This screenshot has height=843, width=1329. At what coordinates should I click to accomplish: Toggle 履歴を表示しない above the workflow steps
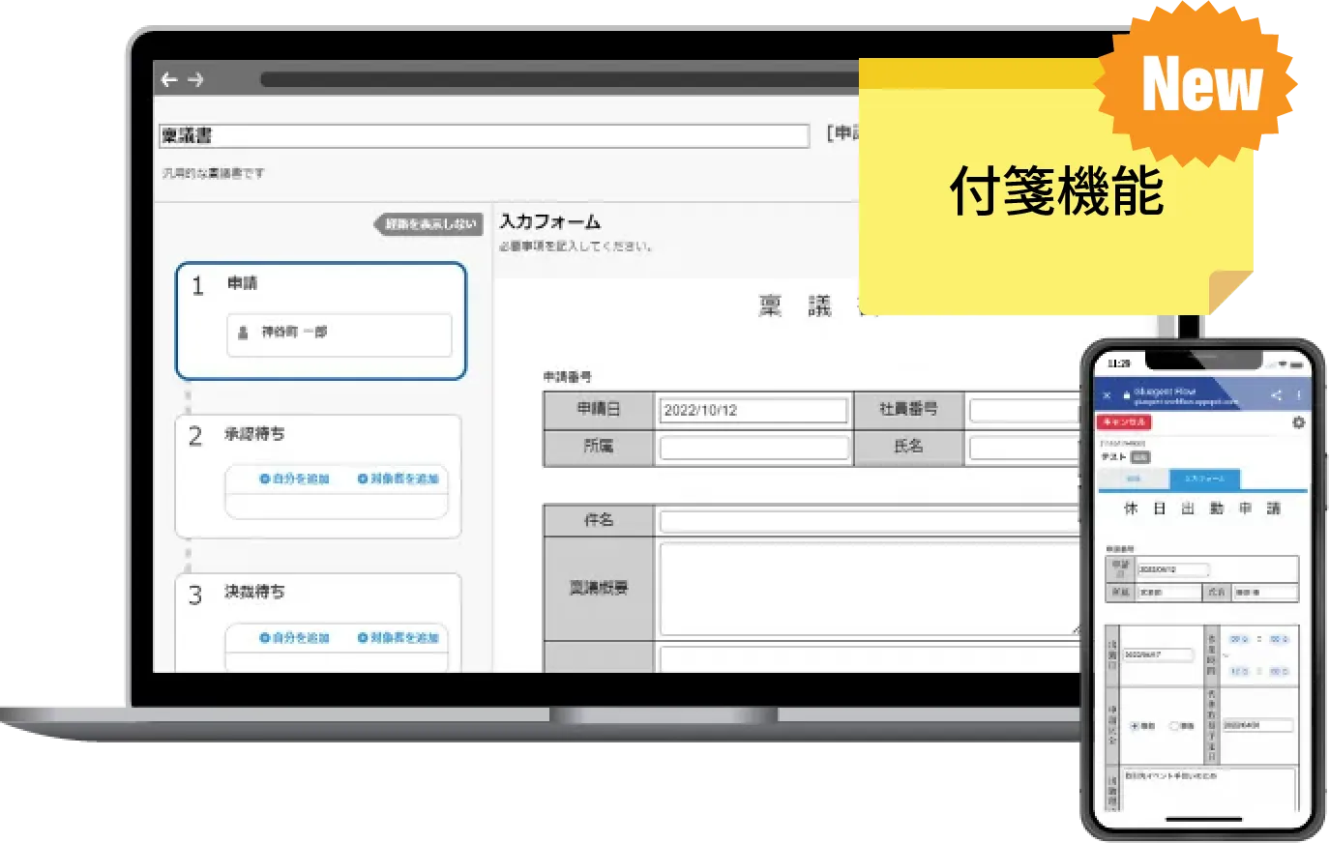point(428,224)
